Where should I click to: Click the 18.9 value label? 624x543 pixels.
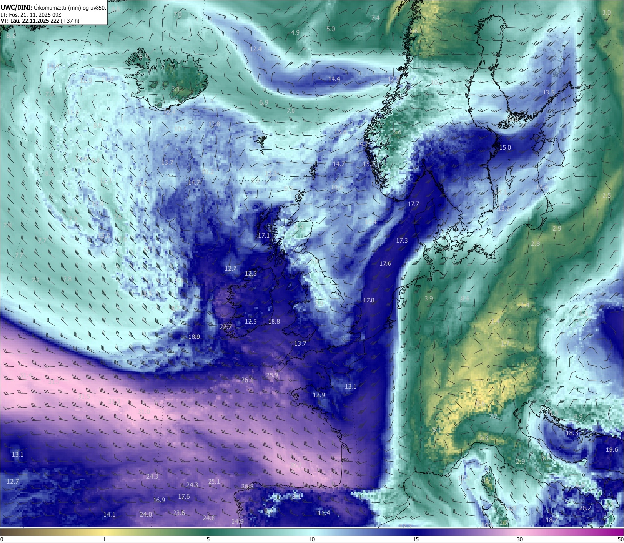tap(194, 337)
